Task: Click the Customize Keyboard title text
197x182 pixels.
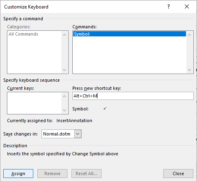Action: 26,7
